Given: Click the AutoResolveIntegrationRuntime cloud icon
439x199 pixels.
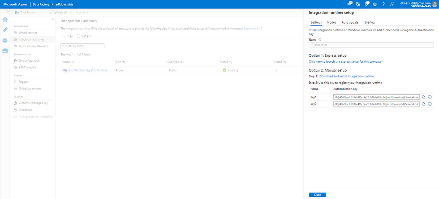Looking at the screenshot, I should 65,71.
